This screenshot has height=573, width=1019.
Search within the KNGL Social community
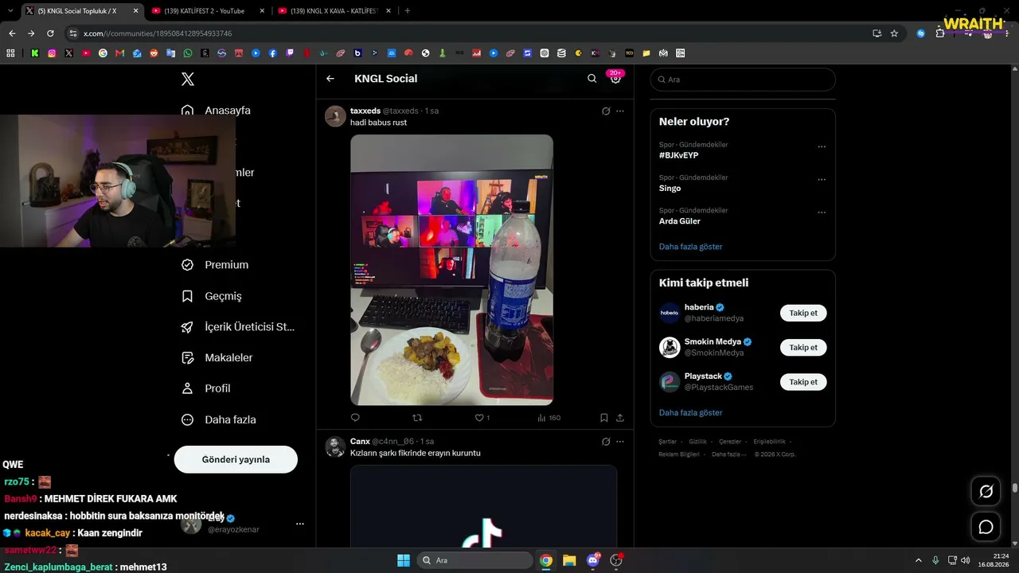591,79
